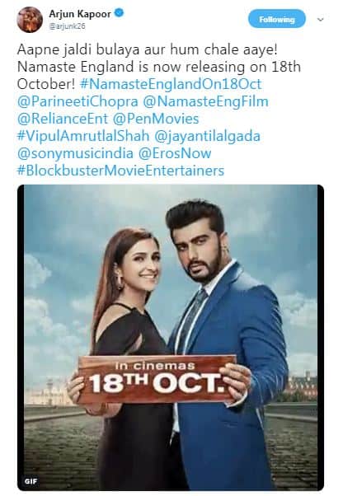The image size is (343, 496).
Task: Open the @arjunk26 handle
Action: (67, 26)
